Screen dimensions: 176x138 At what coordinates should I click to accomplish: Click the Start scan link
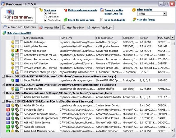click(x=50, y=10)
